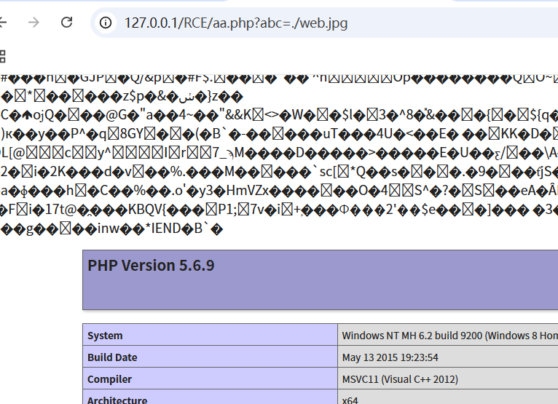Click the address bar URL
This screenshot has width=558, height=404.
tap(236, 23)
